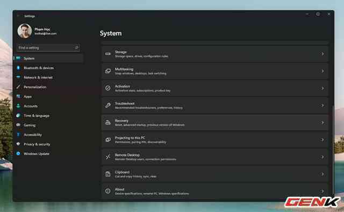This screenshot has width=344, height=212.
Task: Click the Accessibility figure icon
Action: (x=18, y=135)
